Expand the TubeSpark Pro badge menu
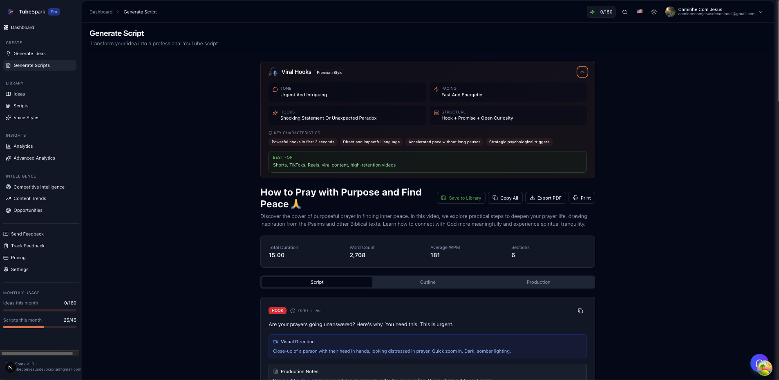 pos(53,11)
